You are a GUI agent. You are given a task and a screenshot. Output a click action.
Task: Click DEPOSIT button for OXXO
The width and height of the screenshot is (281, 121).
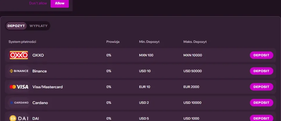[x=261, y=55]
